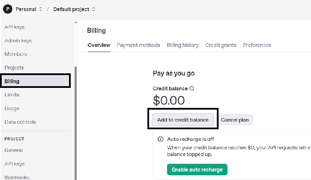Image resolution: width=311 pixels, height=180 pixels.
Task: Click the sidebar vertical scrollbar
Action: (x=76, y=124)
